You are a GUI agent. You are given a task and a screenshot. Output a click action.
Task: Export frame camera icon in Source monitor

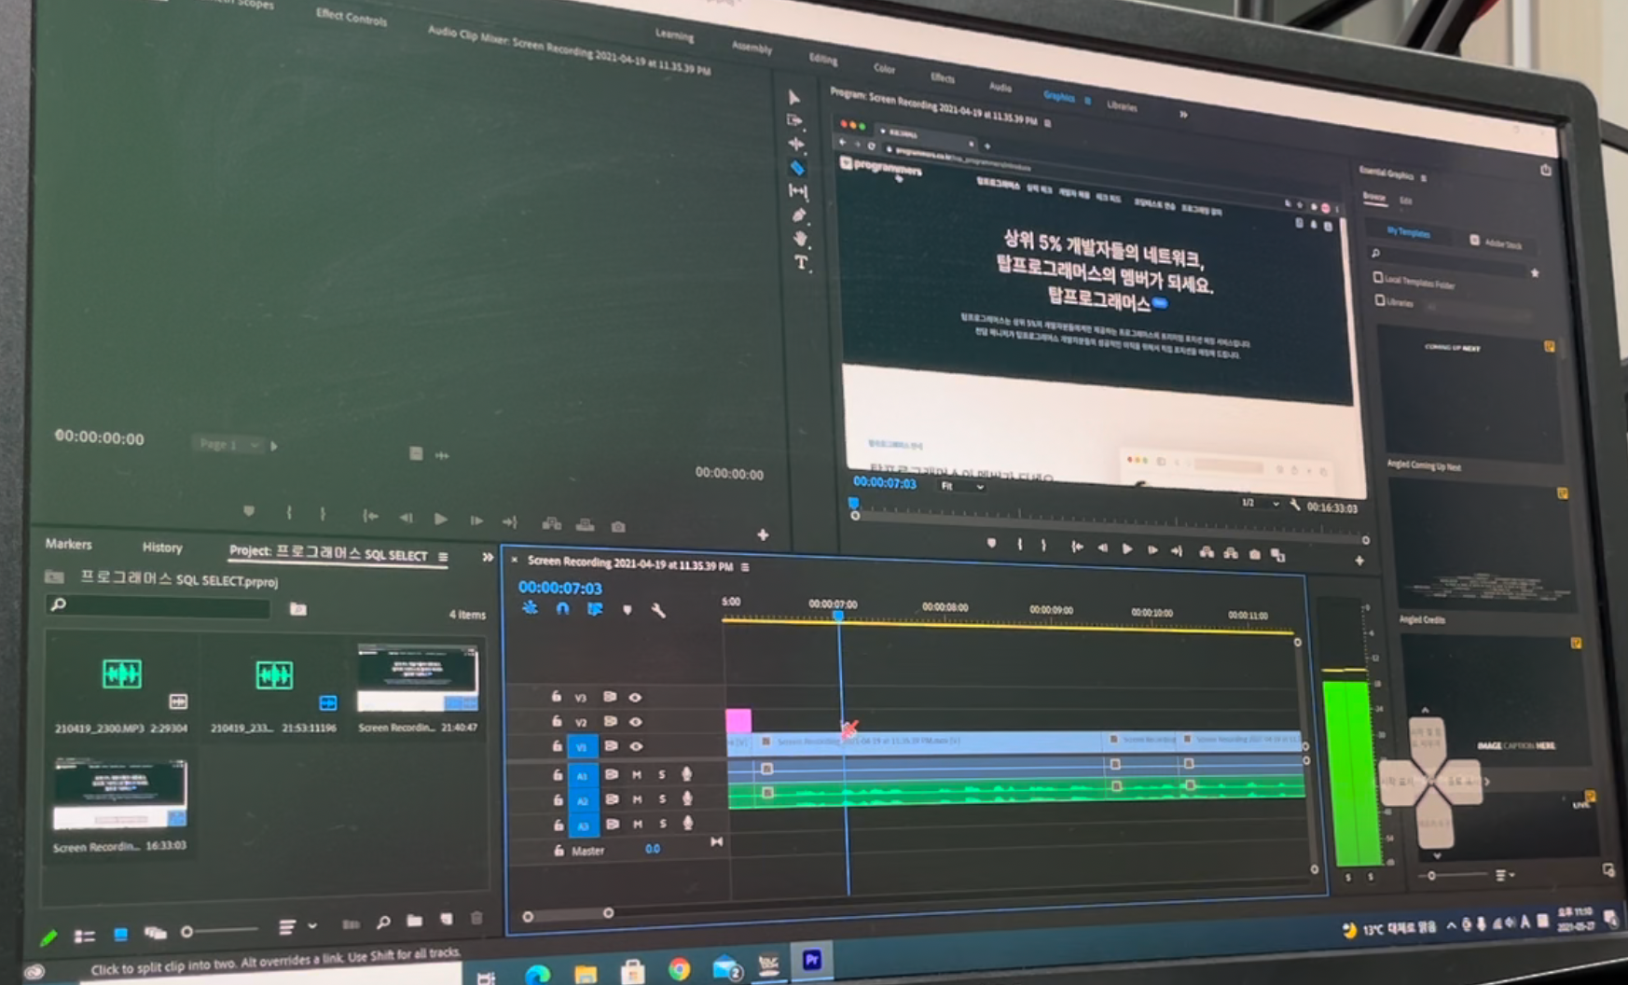pos(618,527)
